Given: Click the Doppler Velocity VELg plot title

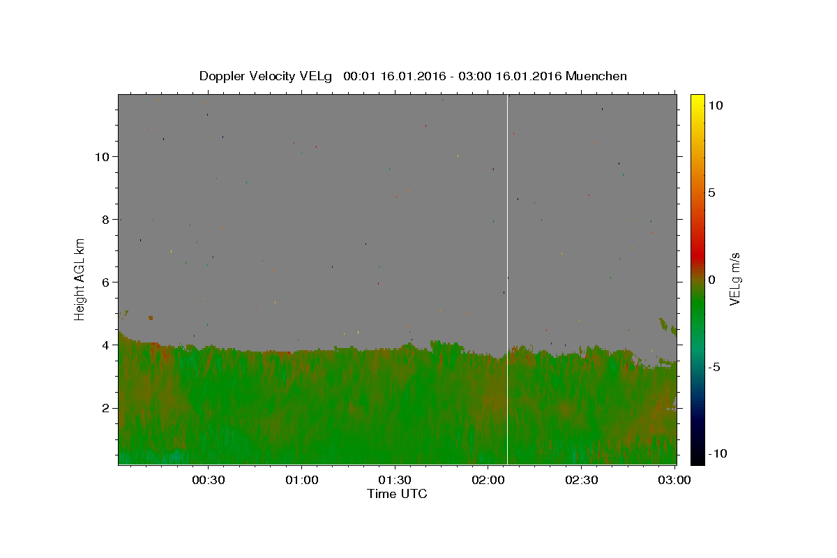Looking at the screenshot, I should click(x=413, y=76).
